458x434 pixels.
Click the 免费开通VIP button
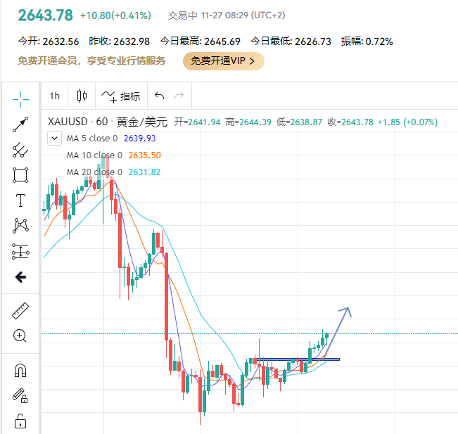(223, 61)
